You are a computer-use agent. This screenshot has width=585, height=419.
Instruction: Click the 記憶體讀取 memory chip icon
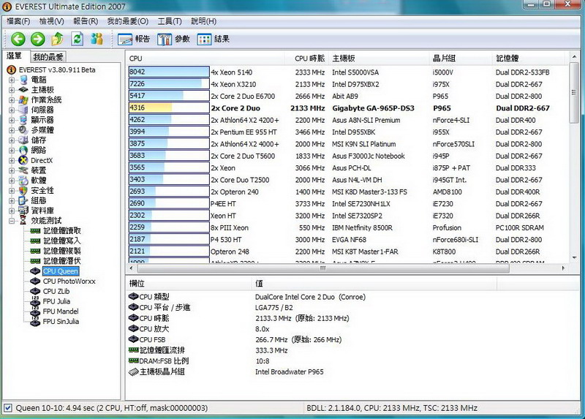pos(35,231)
